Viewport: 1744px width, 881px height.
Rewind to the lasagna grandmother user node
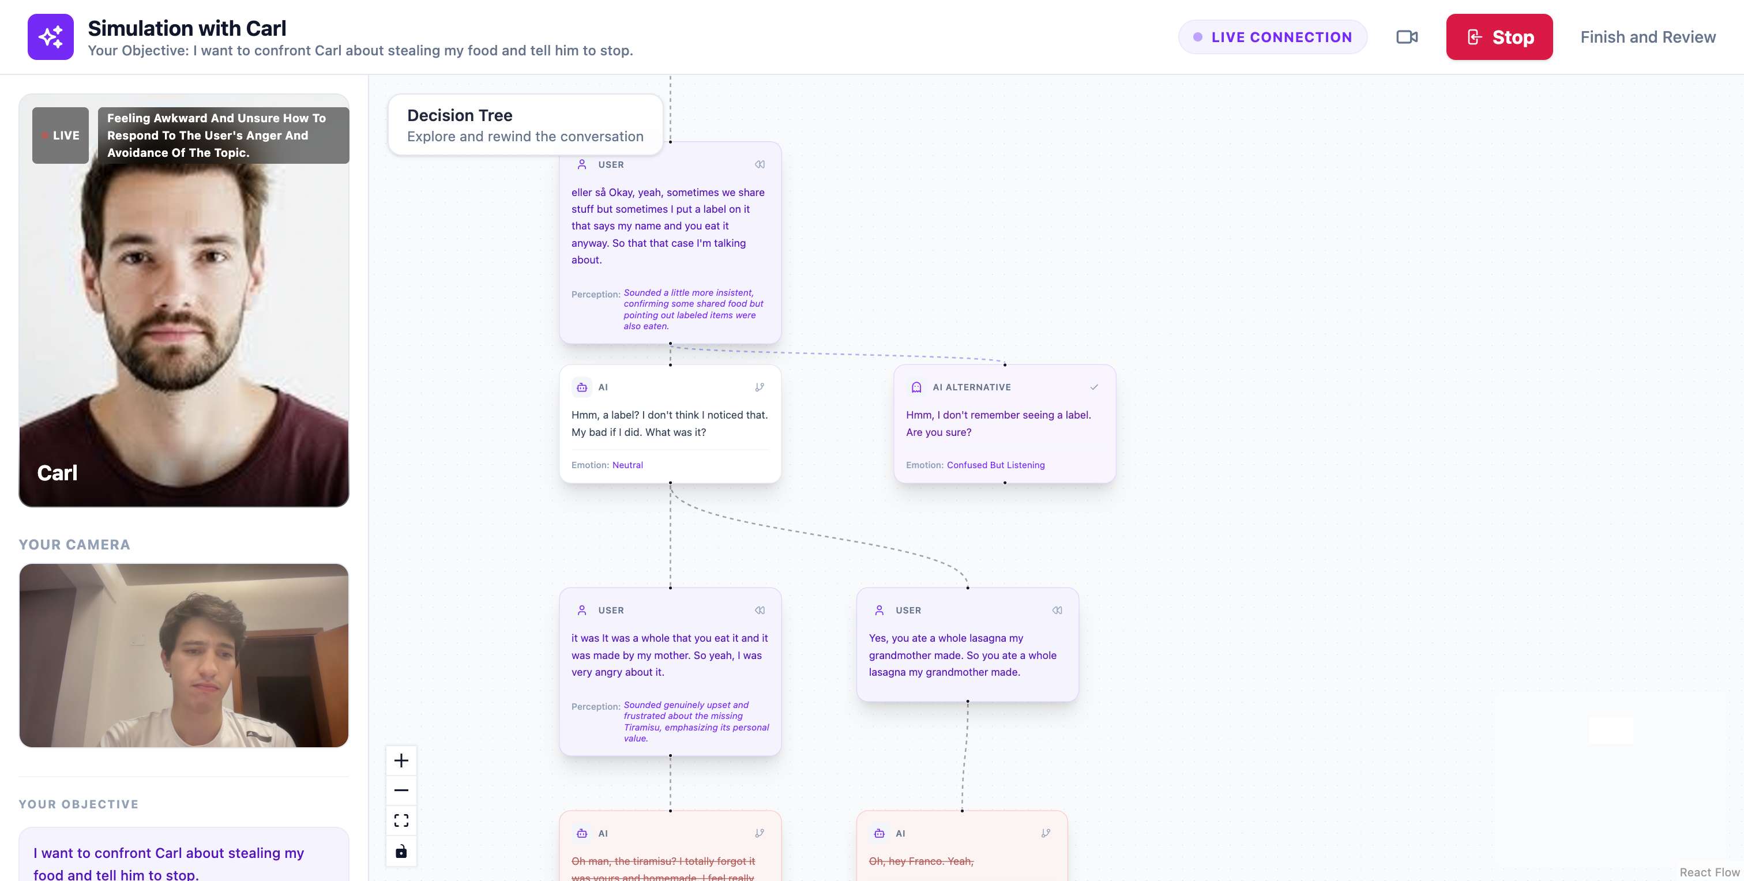[x=1057, y=611]
